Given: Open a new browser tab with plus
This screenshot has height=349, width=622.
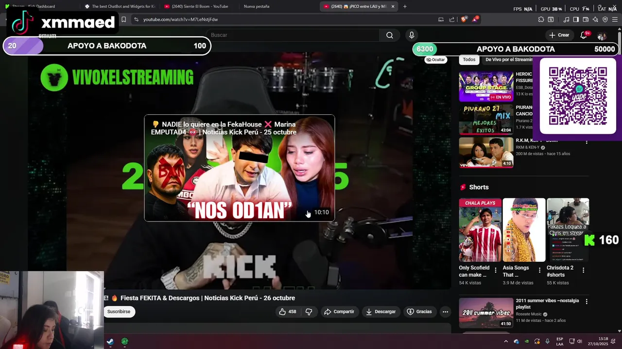Looking at the screenshot, I should point(405,6).
